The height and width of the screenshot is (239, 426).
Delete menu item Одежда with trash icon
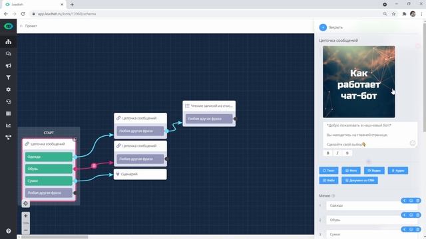tap(418, 200)
